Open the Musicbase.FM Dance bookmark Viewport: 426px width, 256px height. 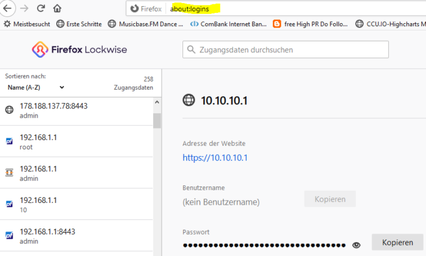(x=145, y=24)
